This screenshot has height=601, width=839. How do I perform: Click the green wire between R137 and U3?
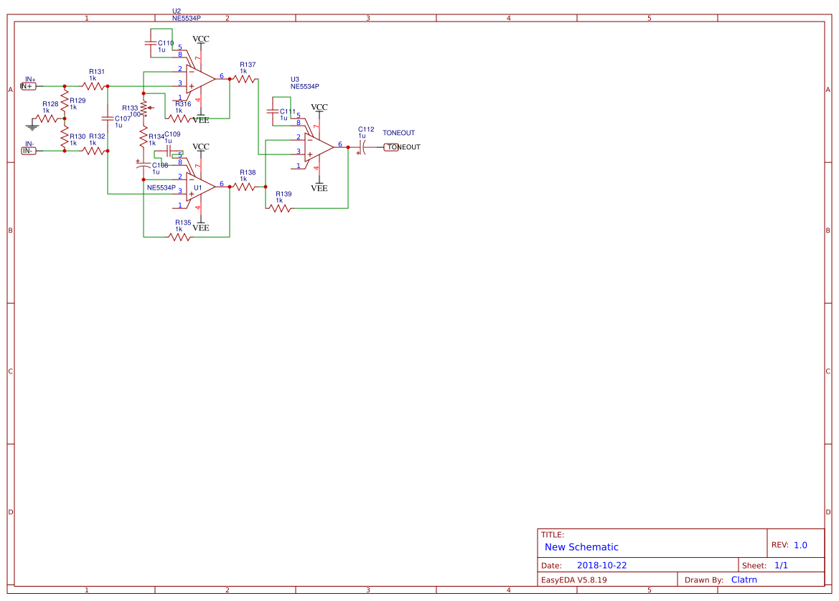[258, 115]
